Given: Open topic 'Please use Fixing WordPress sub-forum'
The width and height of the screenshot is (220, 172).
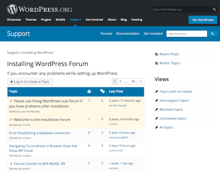Looking at the screenshot, I should pos(46,104).
